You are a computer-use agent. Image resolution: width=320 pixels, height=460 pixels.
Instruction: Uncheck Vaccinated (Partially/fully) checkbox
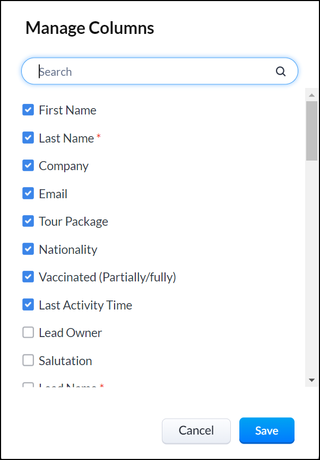coord(28,277)
